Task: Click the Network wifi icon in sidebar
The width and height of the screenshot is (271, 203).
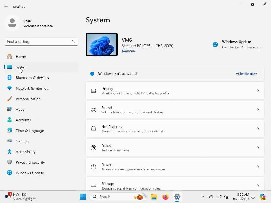Action: (x=10, y=88)
